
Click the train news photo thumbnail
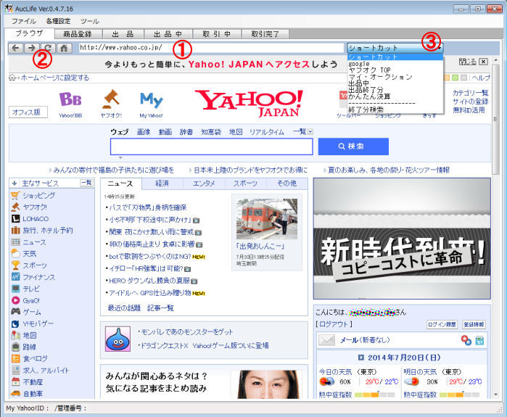pos(267,219)
